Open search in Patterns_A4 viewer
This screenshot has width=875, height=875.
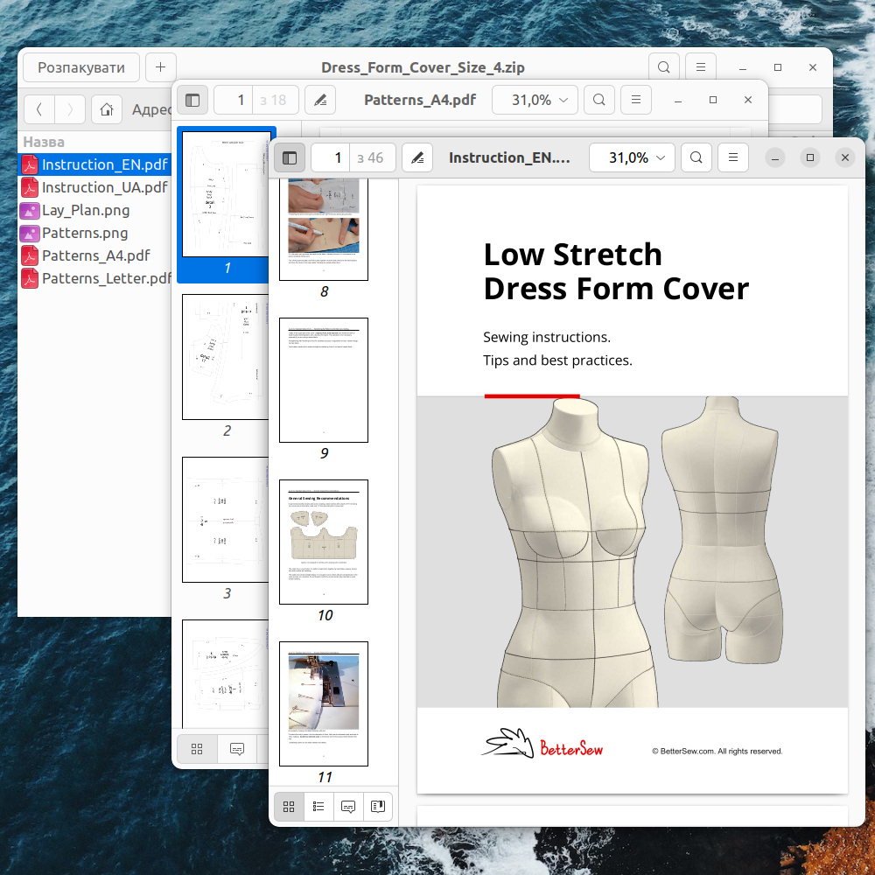(599, 100)
